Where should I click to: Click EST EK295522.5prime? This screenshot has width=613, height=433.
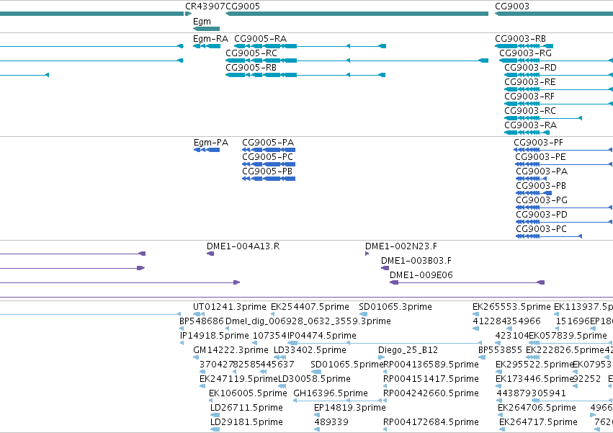(x=499, y=372)
